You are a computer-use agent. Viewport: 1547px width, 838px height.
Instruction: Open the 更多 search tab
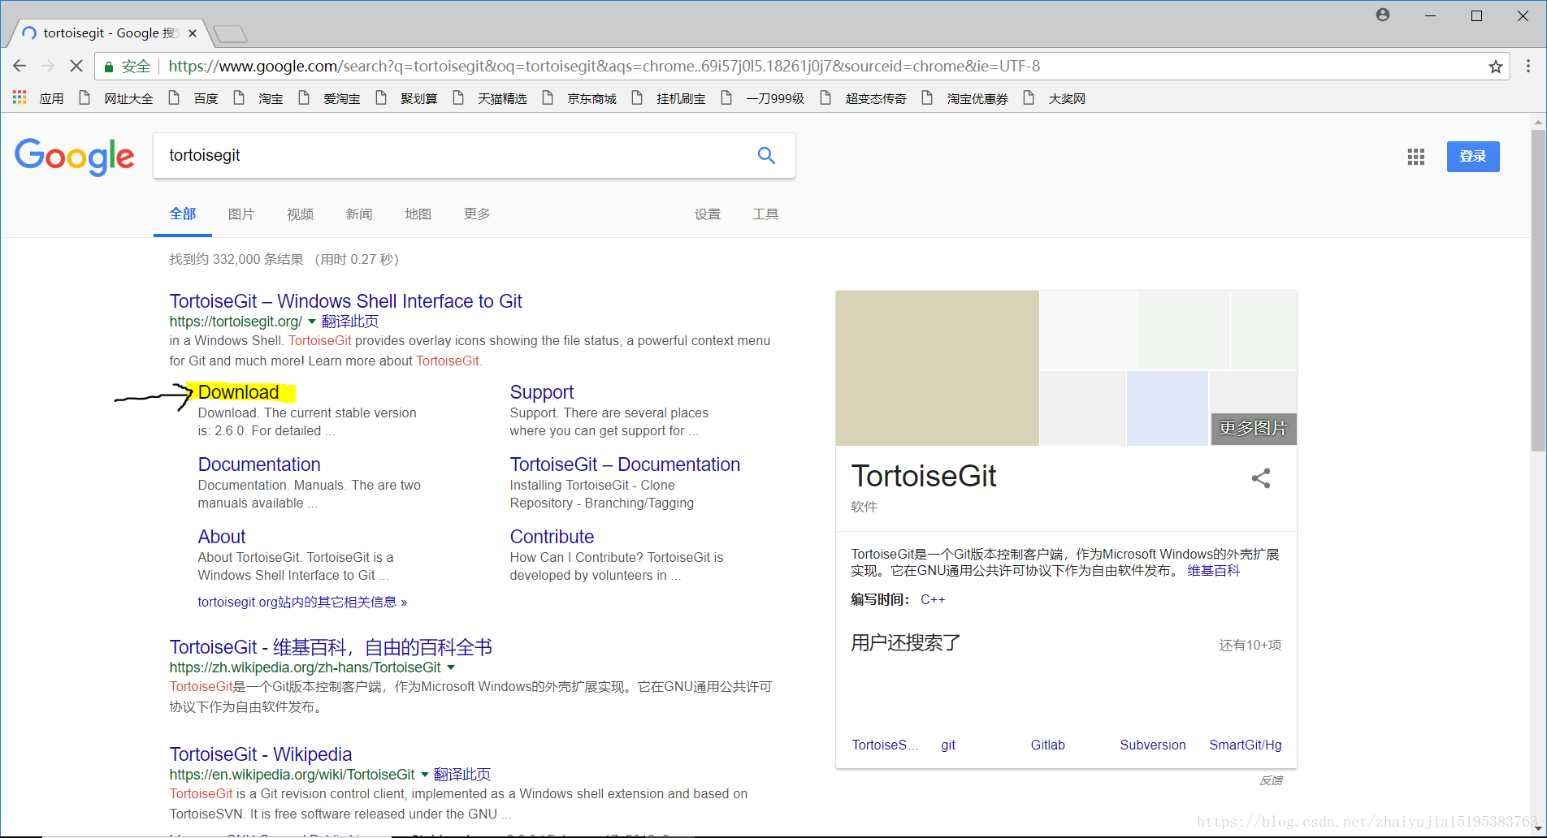[476, 214]
